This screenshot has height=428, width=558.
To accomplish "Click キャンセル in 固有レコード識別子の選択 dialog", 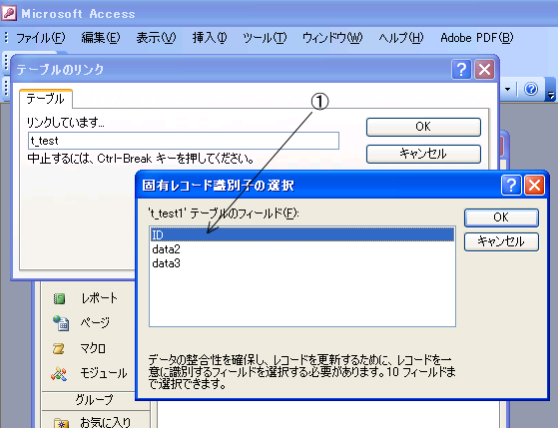I will (501, 241).
